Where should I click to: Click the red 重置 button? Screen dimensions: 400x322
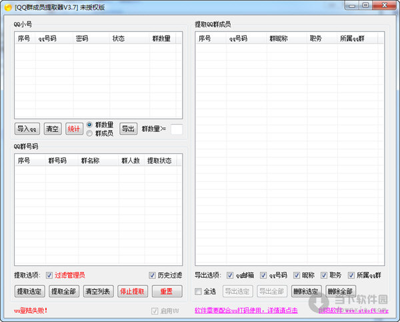[x=167, y=291]
